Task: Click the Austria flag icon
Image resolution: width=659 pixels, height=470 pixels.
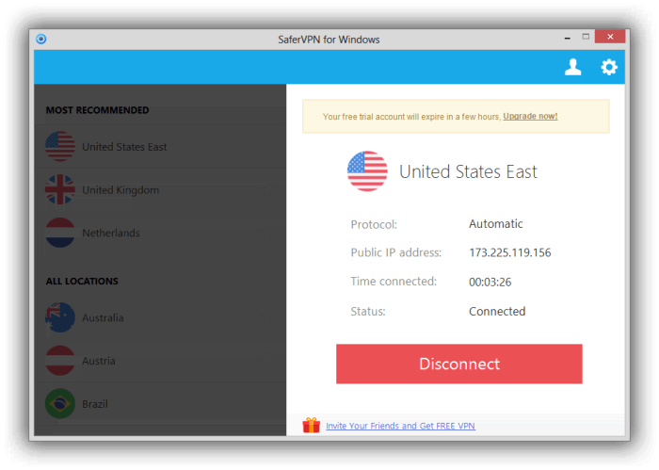Action: (x=60, y=361)
